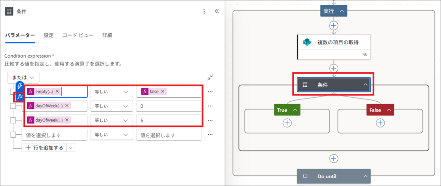Viewport: 441px width, 186px height.
Task: Open the または group operator dropdown
Action: click(23, 77)
